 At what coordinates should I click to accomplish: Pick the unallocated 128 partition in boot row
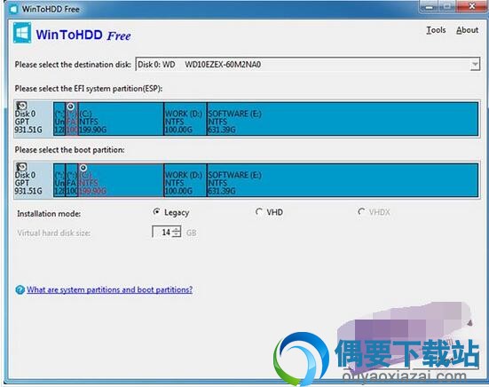(59, 180)
